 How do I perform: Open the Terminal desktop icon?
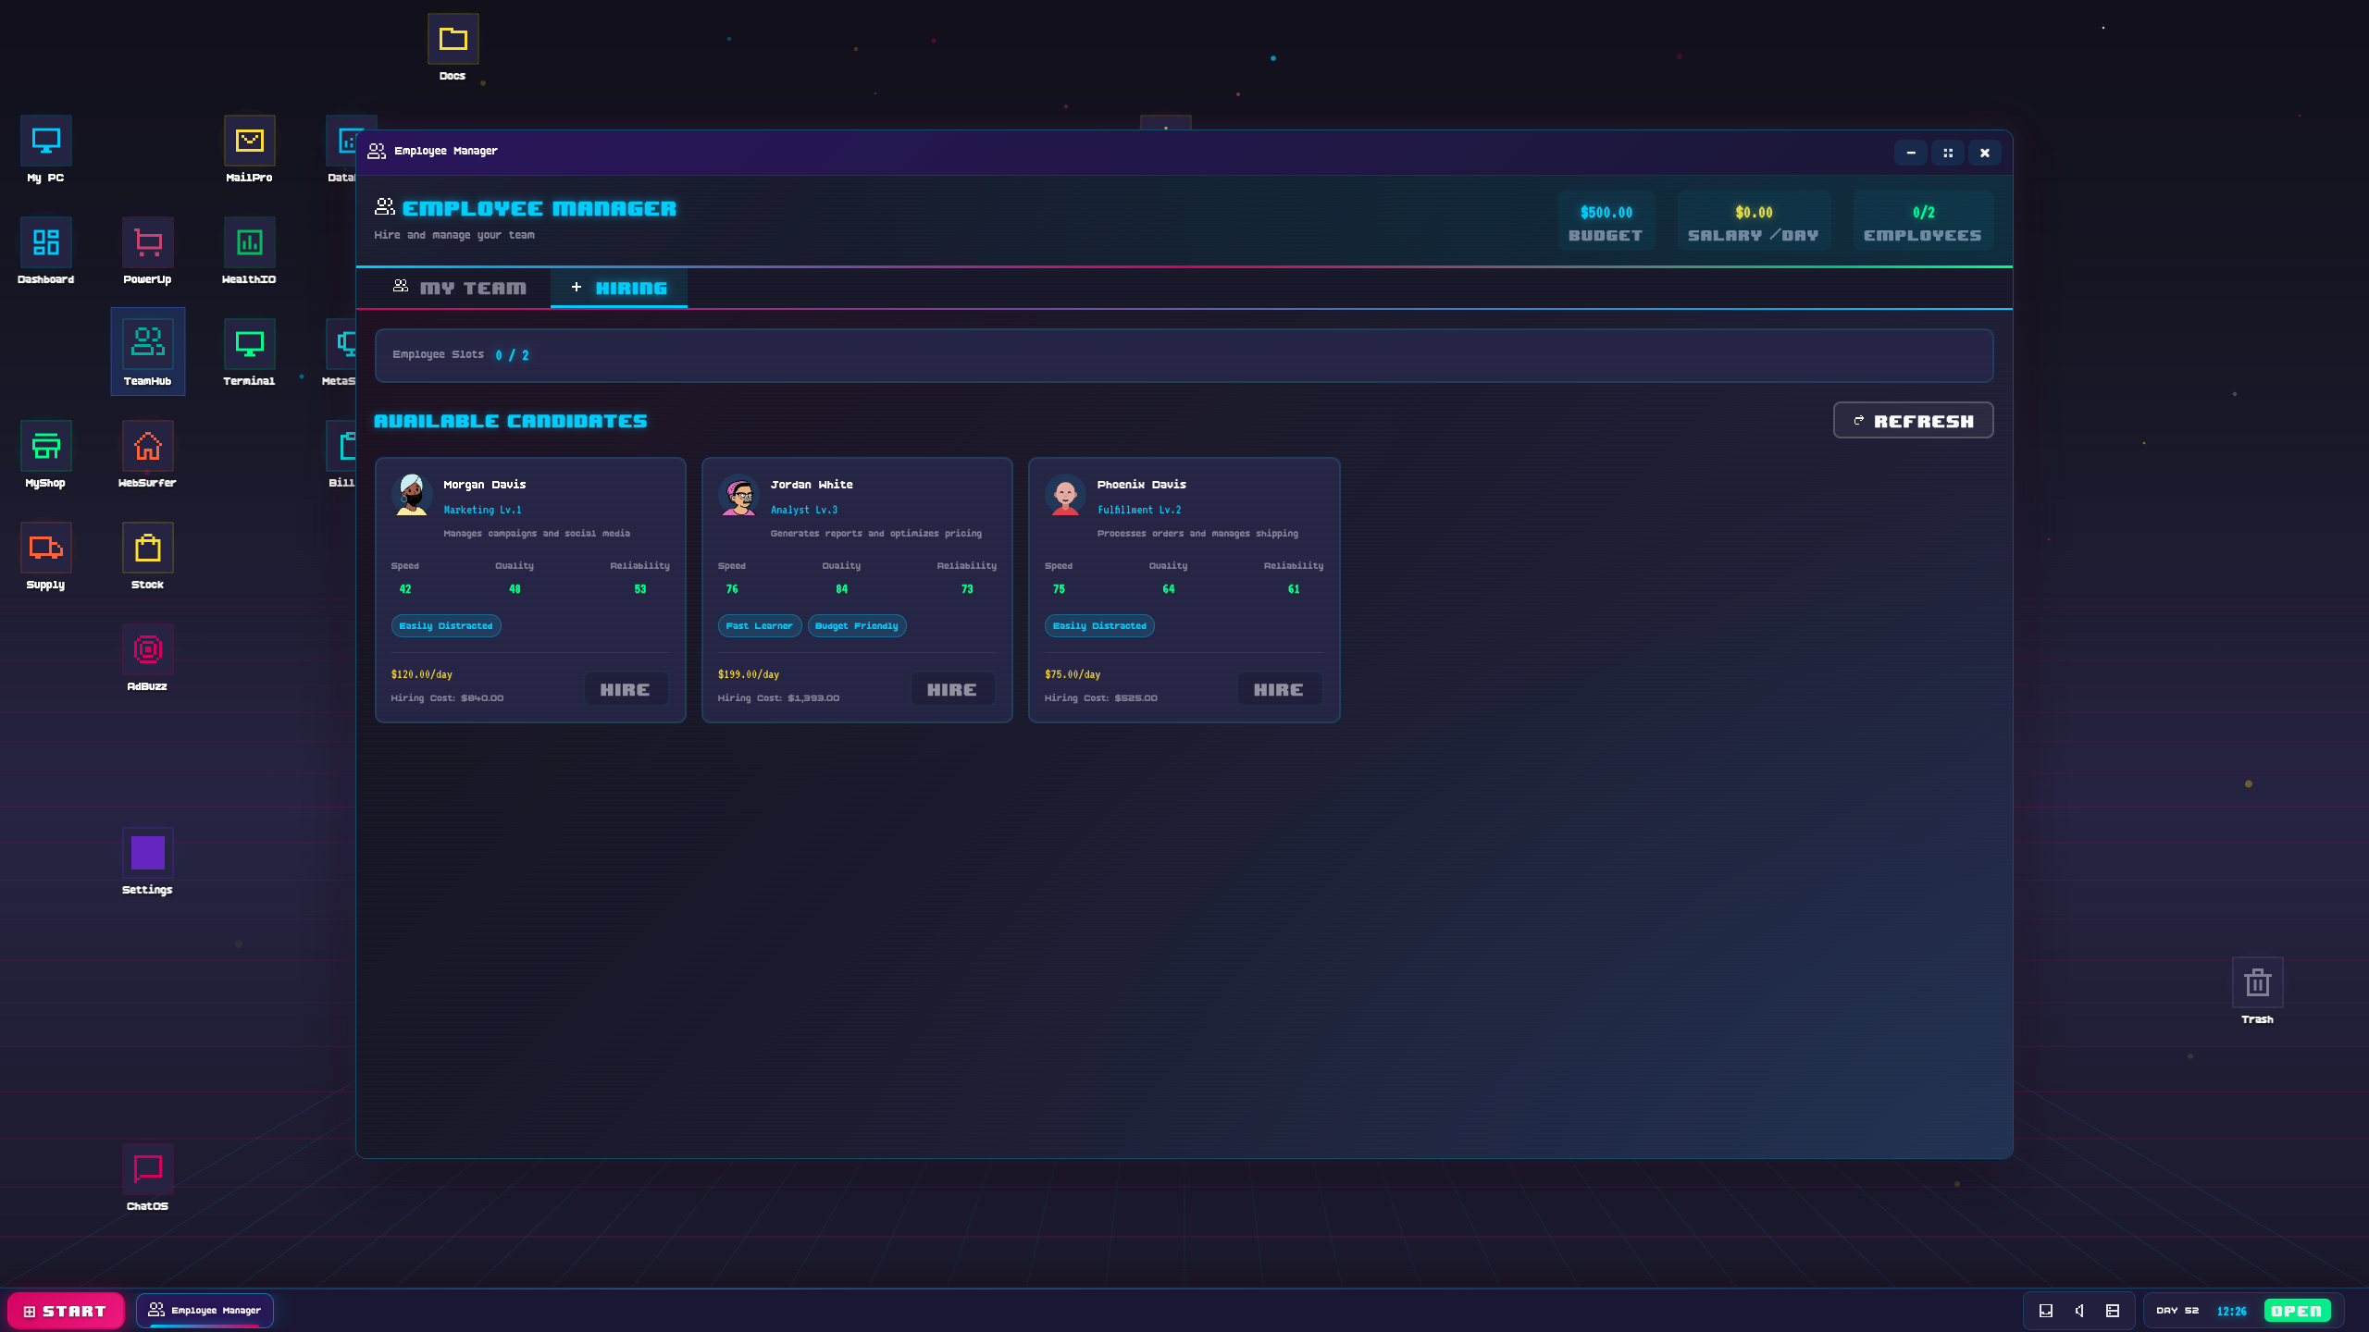tap(249, 345)
